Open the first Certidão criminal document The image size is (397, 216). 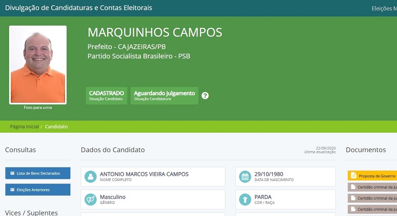pos(375,187)
